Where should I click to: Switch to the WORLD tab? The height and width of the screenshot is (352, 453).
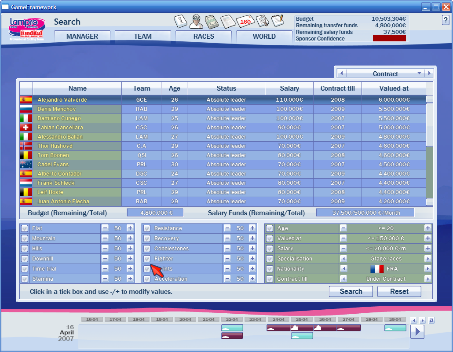[264, 37]
